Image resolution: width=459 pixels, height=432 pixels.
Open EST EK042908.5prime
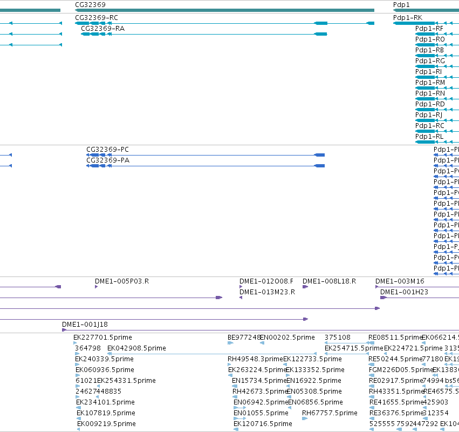(136, 348)
